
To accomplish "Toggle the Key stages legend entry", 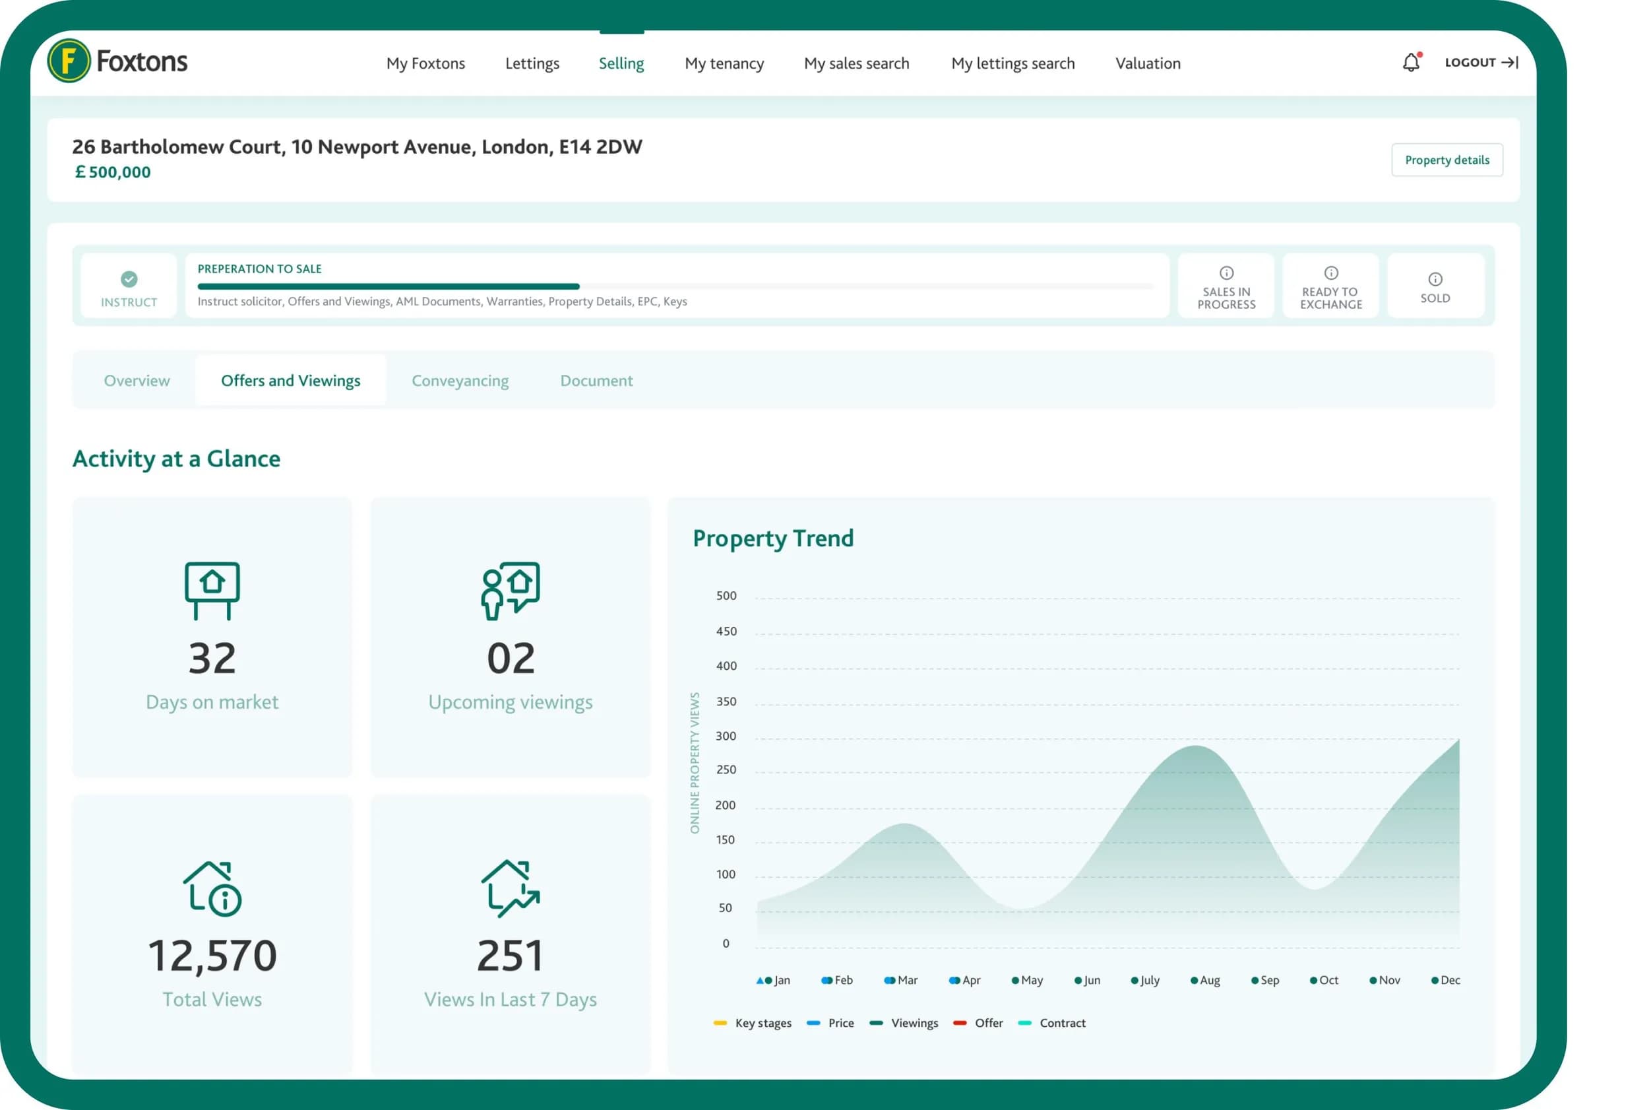I will click(753, 1023).
